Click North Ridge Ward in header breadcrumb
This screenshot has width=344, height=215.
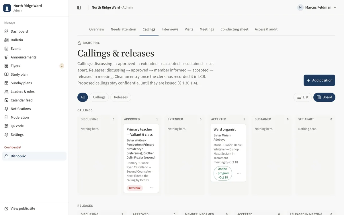pos(106,7)
